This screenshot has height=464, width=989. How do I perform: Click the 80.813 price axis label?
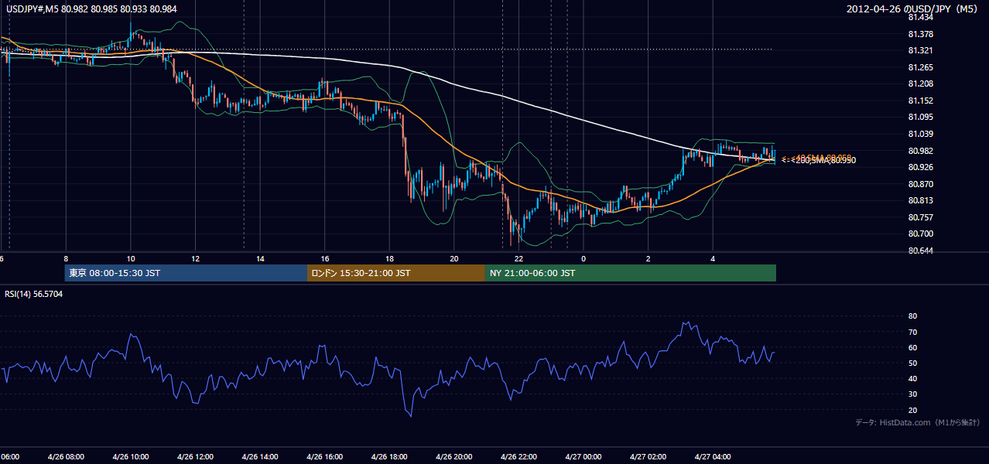921,200
